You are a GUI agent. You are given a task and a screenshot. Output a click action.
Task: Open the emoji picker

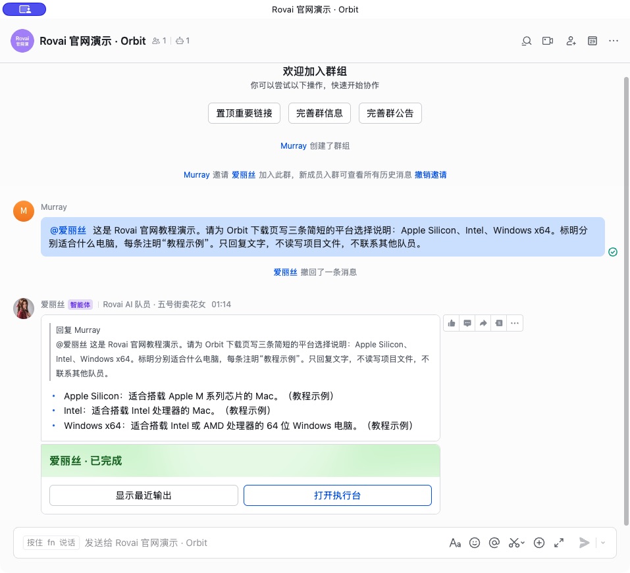pyautogui.click(x=475, y=543)
